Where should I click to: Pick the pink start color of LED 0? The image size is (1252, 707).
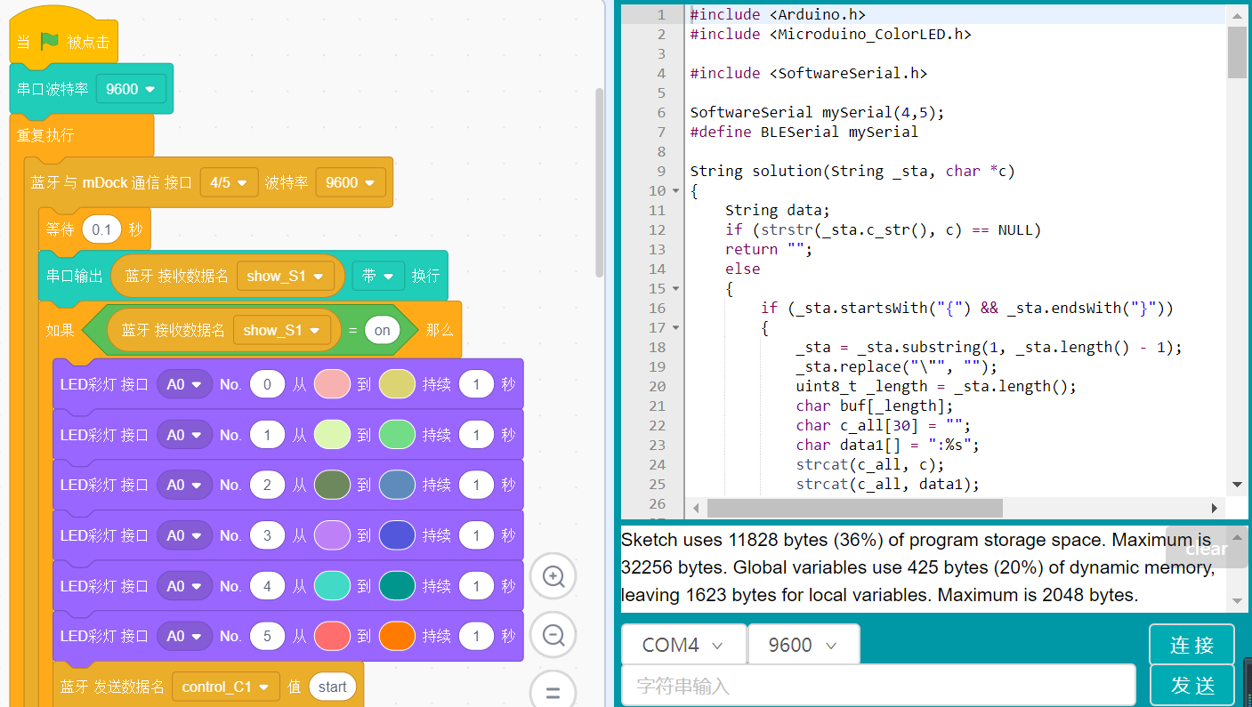[332, 384]
